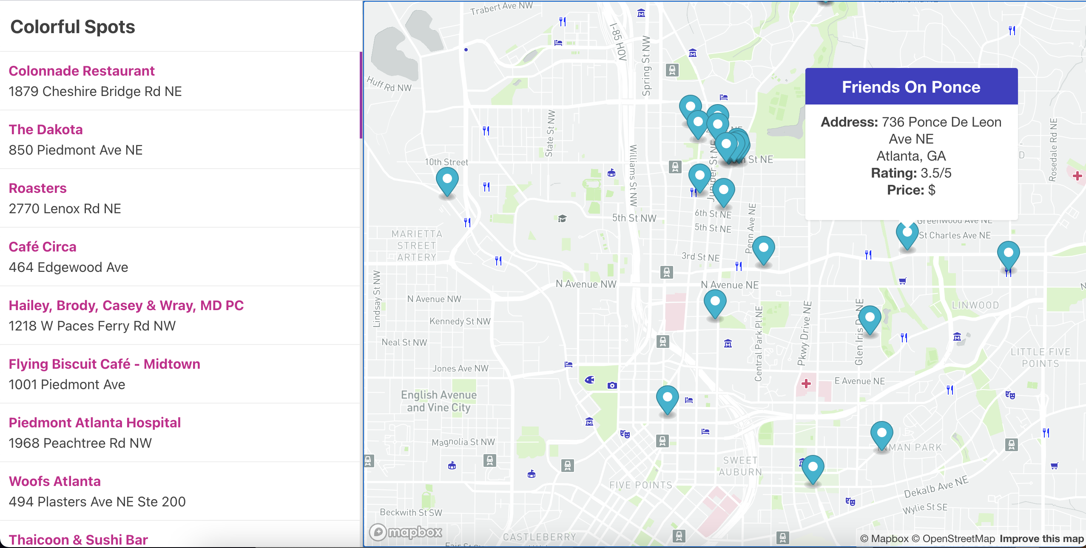
Task: Click the 1001 Piedmont Ave address
Action: 67,384
